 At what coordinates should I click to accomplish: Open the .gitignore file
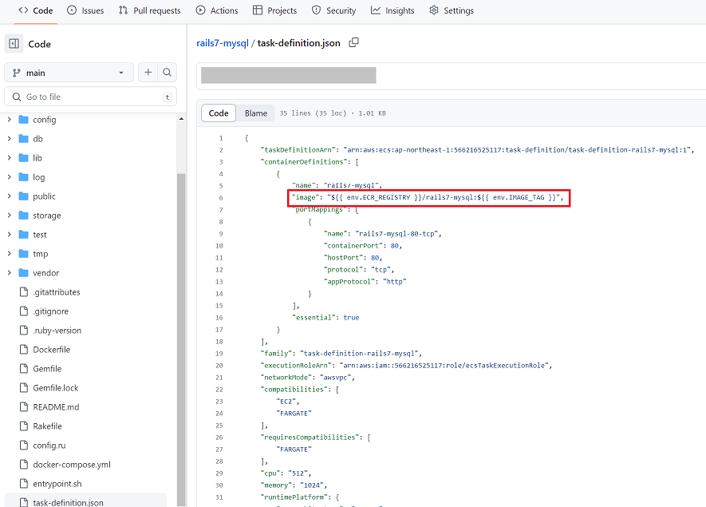coord(50,311)
